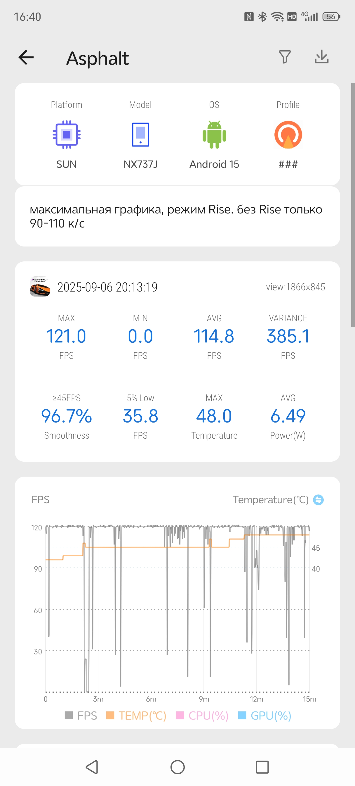Screen dimensions: 355x786
Task: Tap the download report icon
Action: coord(321,57)
